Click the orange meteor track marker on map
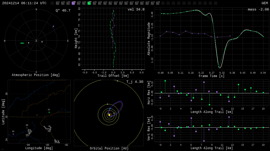Viewport: 270px width, 151px height. click(37, 115)
